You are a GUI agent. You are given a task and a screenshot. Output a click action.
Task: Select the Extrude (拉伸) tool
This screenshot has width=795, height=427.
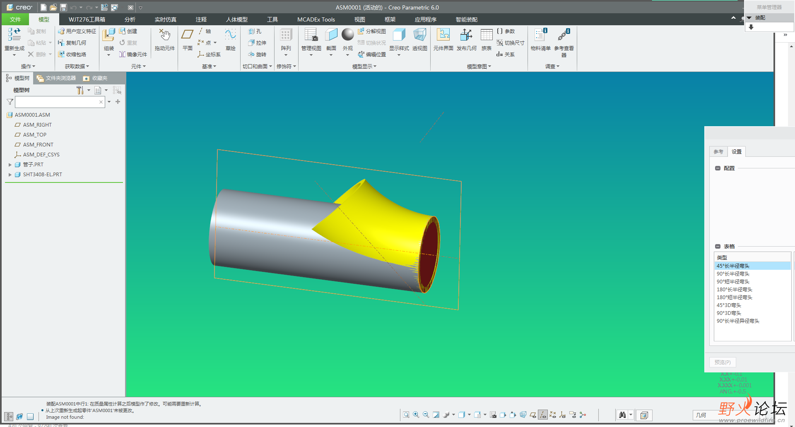tap(257, 43)
